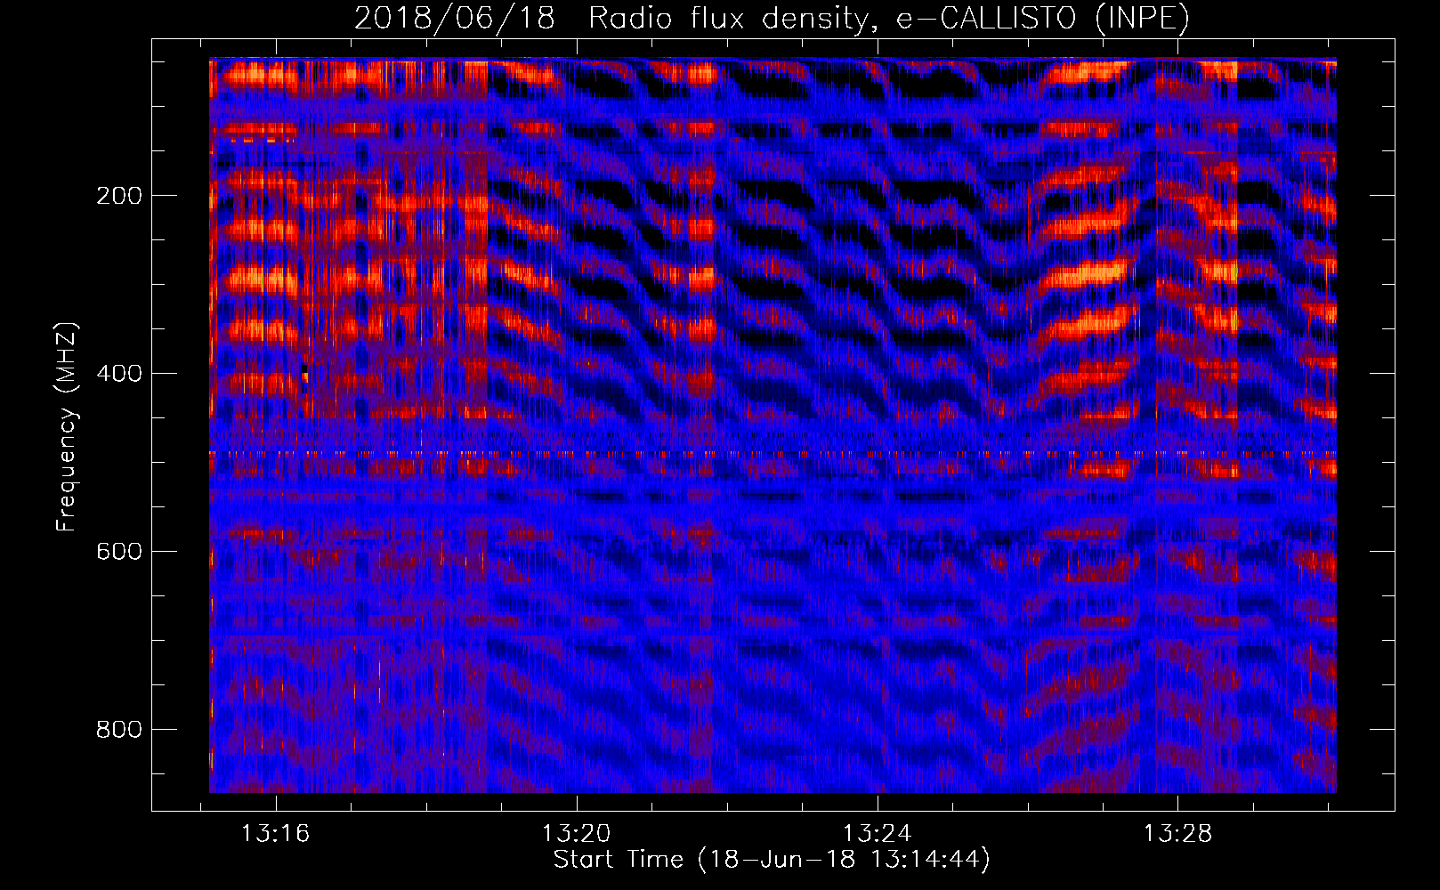Click the 13:24 time tick label

pyautogui.click(x=878, y=834)
